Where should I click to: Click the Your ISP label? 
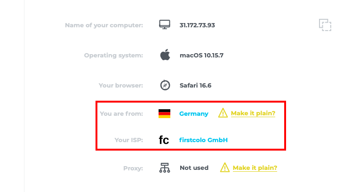(x=129, y=140)
